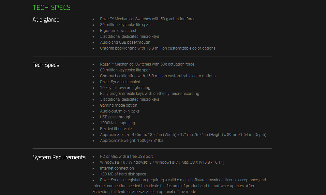Click Audio and USB pass-through text
Image resolution: width=326 pixels, height=195 pixels.
(x=125, y=42)
